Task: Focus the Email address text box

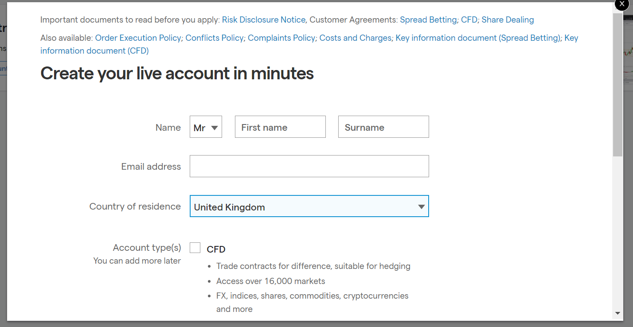Action: click(309, 166)
